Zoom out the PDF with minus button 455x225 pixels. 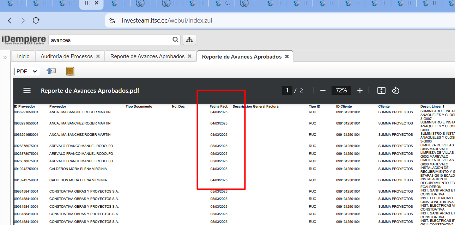point(323,91)
